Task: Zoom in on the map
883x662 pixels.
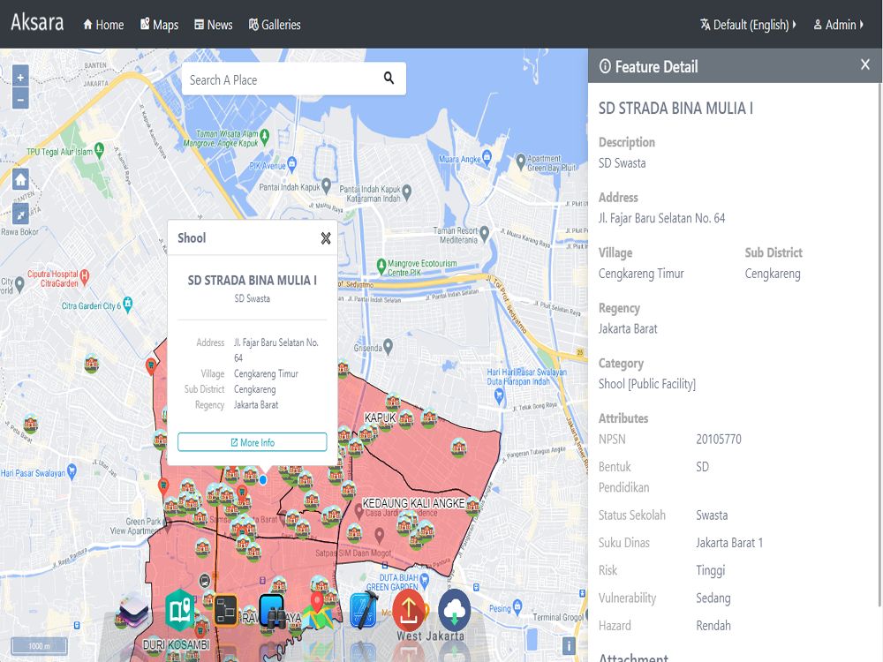Action: tap(20, 77)
